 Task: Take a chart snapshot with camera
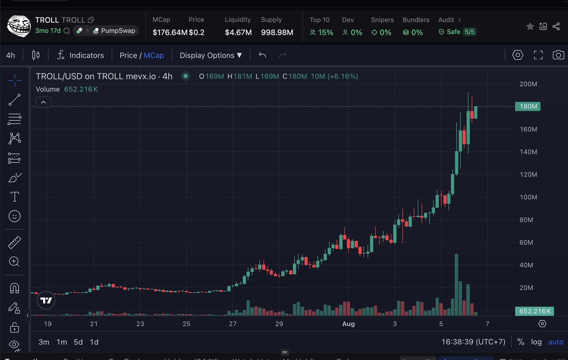[x=558, y=55]
